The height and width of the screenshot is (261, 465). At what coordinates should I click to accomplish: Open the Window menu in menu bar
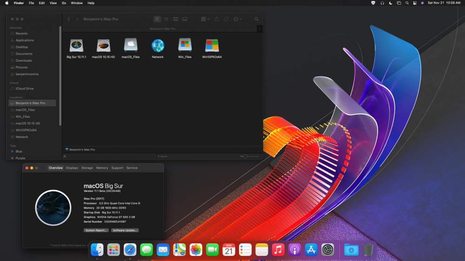pos(77,3)
